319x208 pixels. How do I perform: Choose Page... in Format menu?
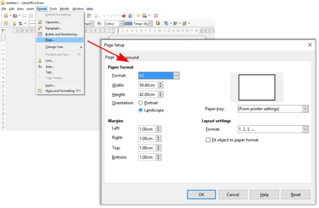click(60, 40)
